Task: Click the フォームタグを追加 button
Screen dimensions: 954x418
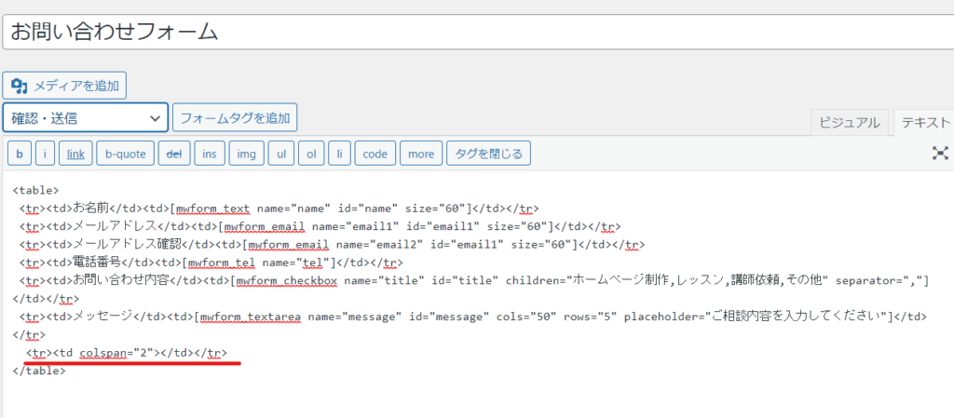Action: (235, 117)
